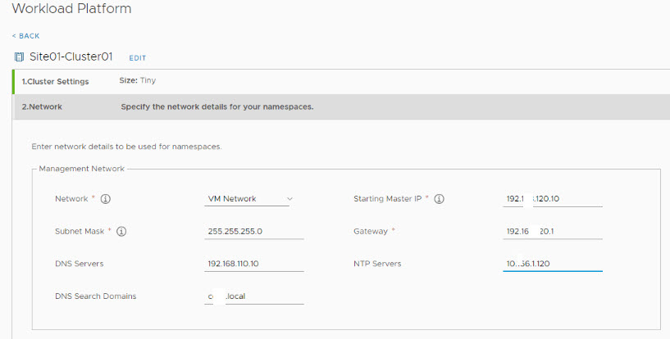The height and width of the screenshot is (339, 670).
Task: Go back using the BACK link
Action: (26, 36)
